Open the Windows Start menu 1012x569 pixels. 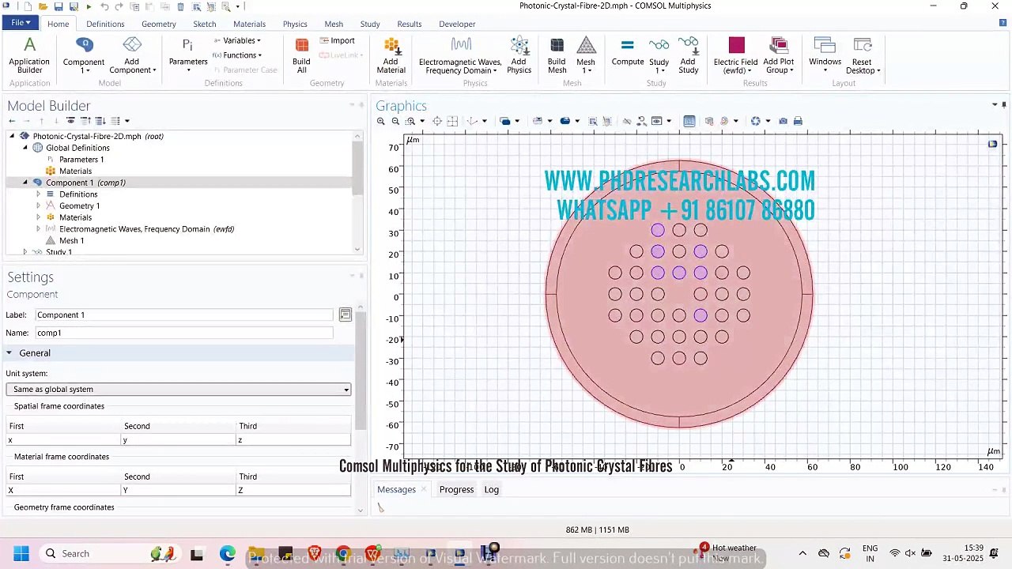[21, 553]
